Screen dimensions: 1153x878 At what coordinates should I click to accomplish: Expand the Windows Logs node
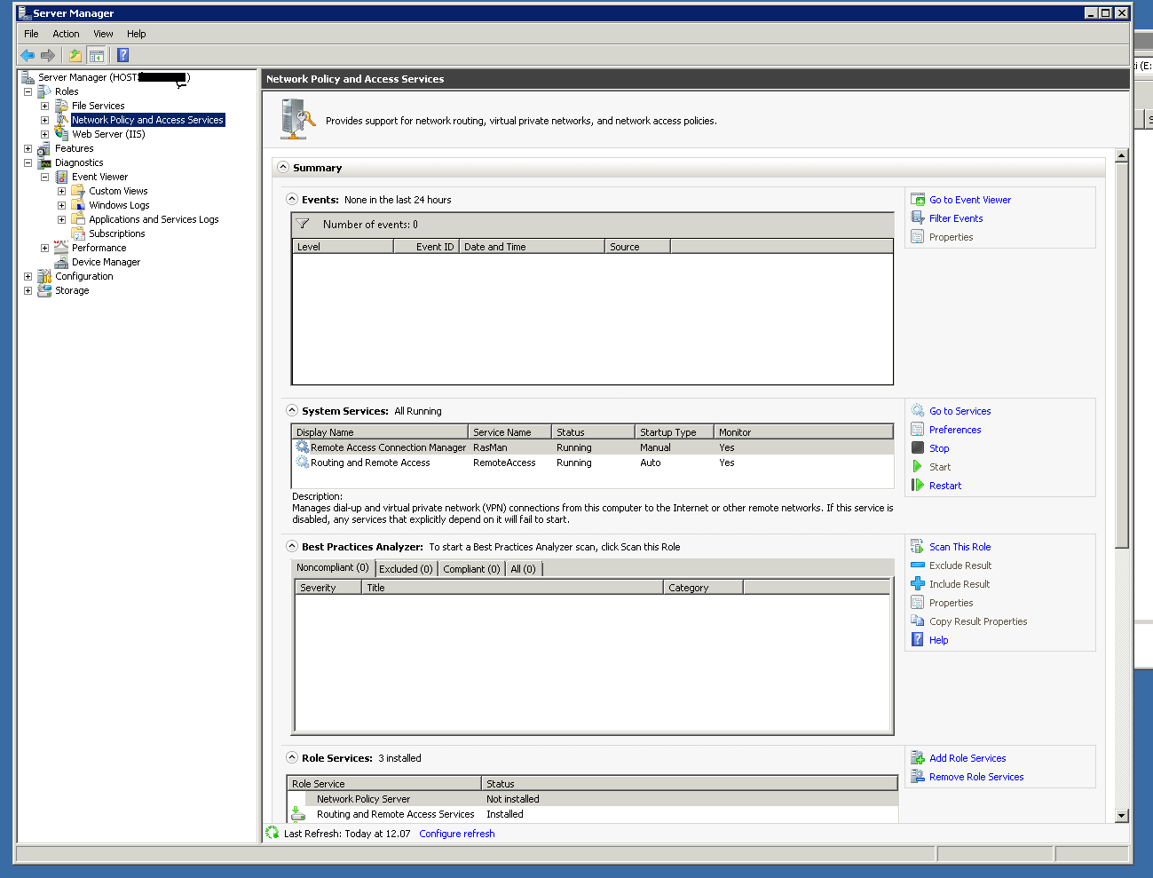[x=61, y=205]
